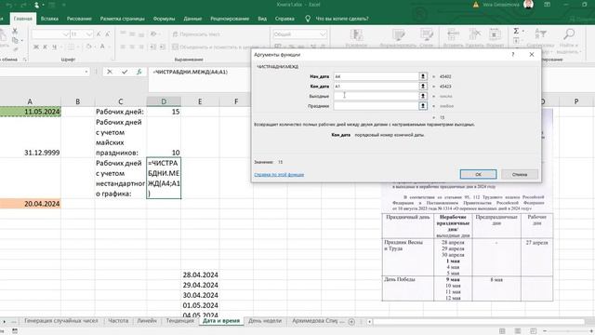Image resolution: width=595 pixels, height=335 pixels.
Task: Open the Вид ribbon tab
Action: click(262, 19)
